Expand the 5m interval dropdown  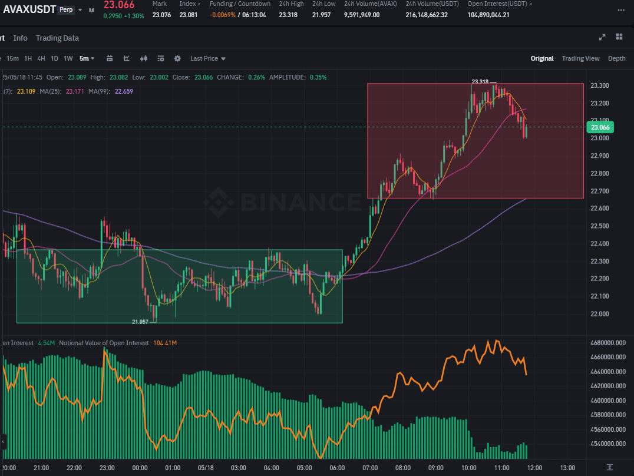pos(87,59)
